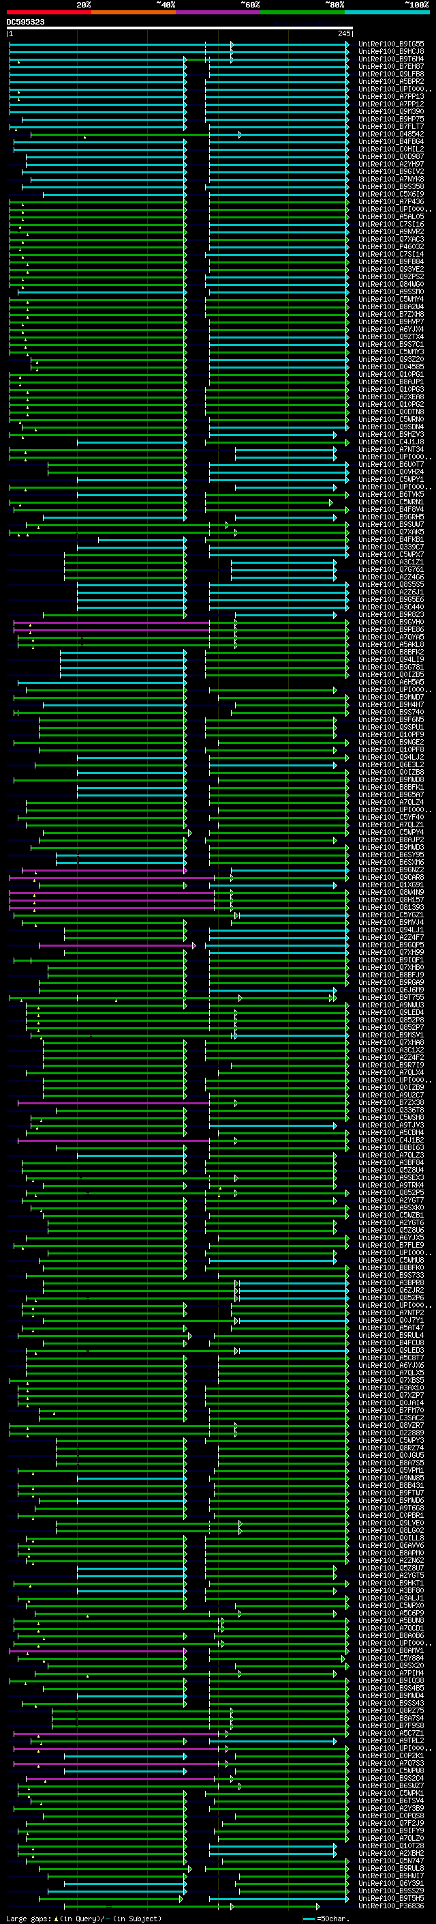Screen dimensions: 436x1924
Task: Open hit UniRef100_Q9LFB8
Action: tap(391, 74)
